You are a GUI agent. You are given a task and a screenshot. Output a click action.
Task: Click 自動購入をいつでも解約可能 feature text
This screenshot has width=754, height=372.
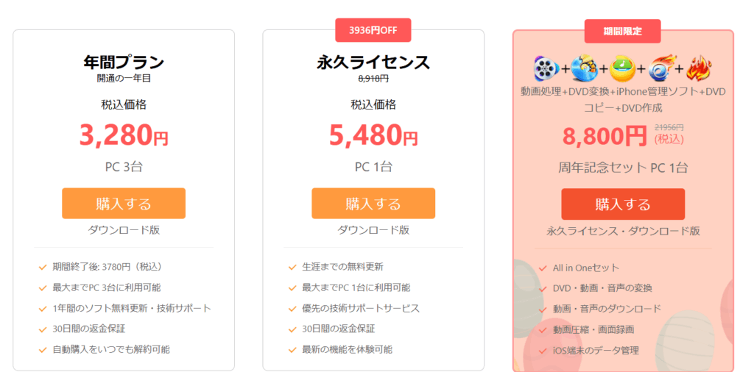click(x=111, y=349)
